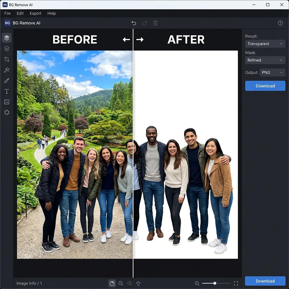
Task: Open the Settings icon in sidebar
Action: (x=7, y=112)
